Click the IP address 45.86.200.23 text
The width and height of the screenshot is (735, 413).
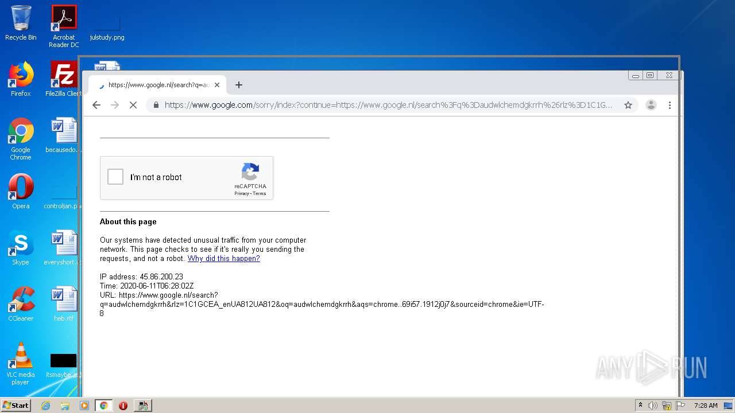141,277
